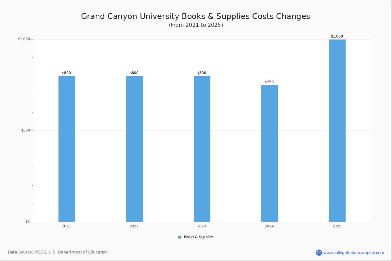This screenshot has width=392, height=261.
Task: Click the $500 y-axis tick label
Action: click(25, 130)
